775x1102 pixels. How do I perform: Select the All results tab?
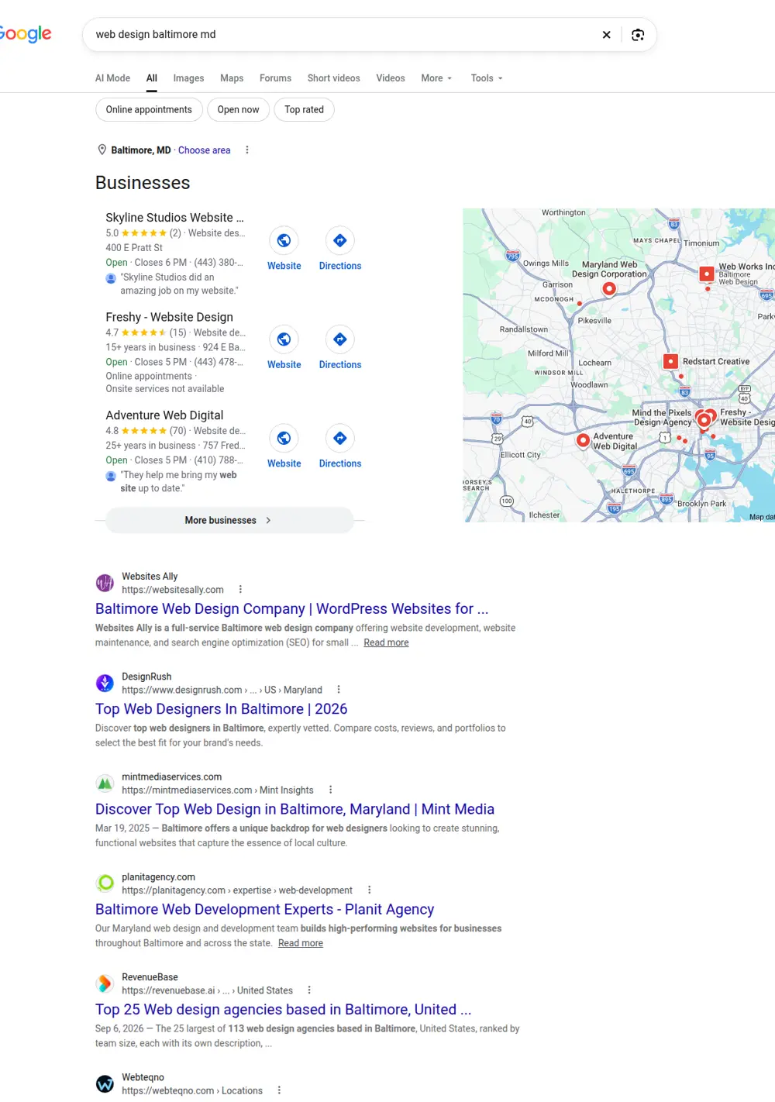point(152,78)
